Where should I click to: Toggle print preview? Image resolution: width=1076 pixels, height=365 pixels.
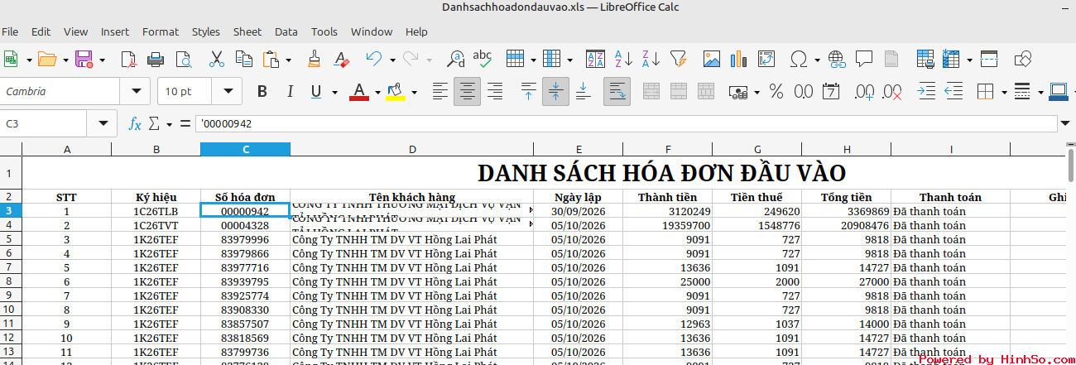(x=182, y=59)
